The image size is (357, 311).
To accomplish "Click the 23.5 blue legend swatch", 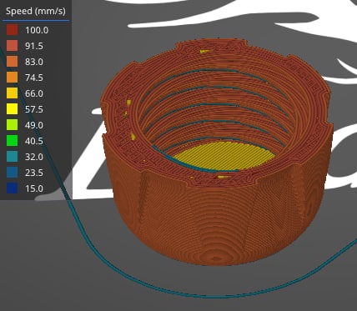I will (x=13, y=173).
